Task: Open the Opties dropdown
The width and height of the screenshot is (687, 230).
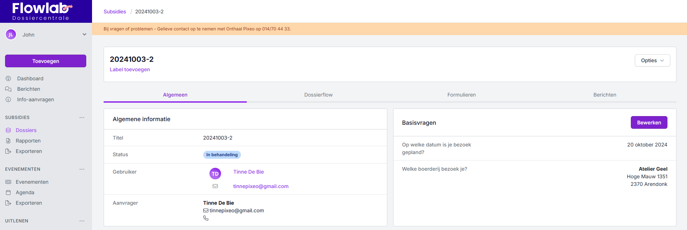Action: (x=652, y=60)
